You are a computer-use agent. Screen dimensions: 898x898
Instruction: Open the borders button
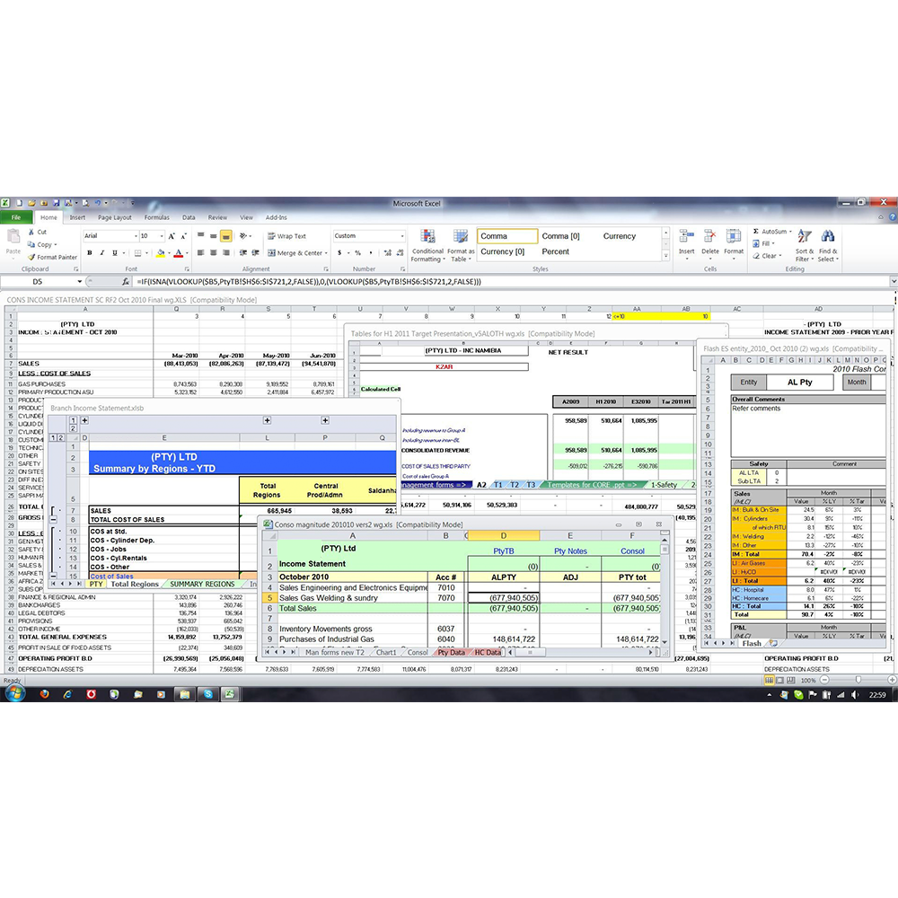click(x=137, y=252)
